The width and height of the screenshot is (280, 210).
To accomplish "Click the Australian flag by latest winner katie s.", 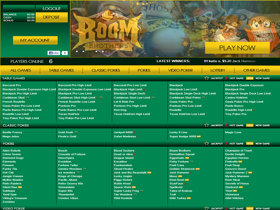I will click(206, 61).
